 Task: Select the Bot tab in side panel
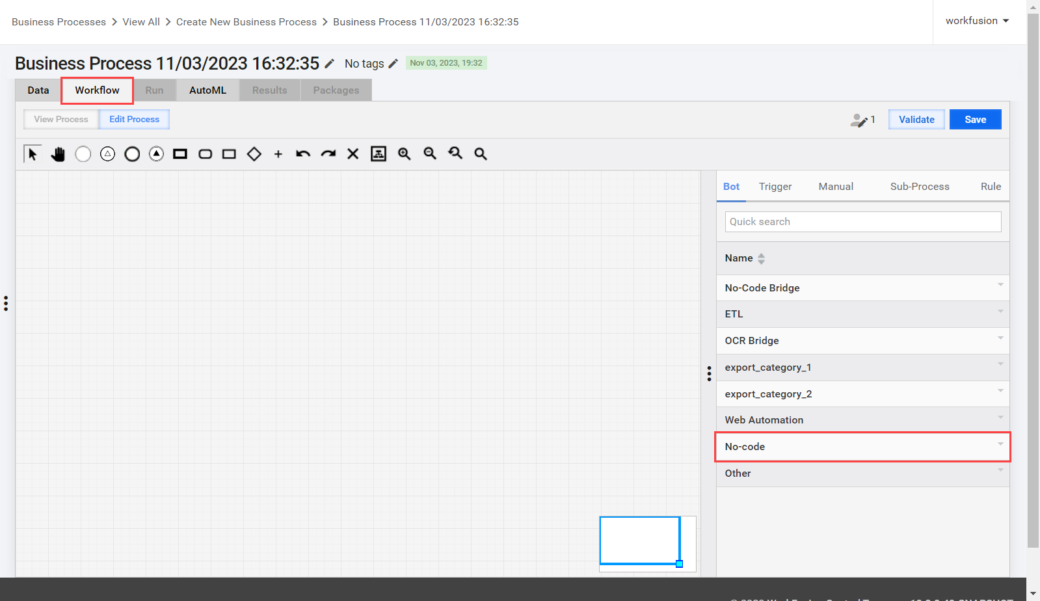(731, 187)
